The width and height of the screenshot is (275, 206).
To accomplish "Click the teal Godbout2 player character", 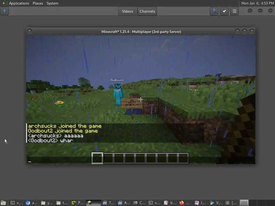I will tap(118, 94).
